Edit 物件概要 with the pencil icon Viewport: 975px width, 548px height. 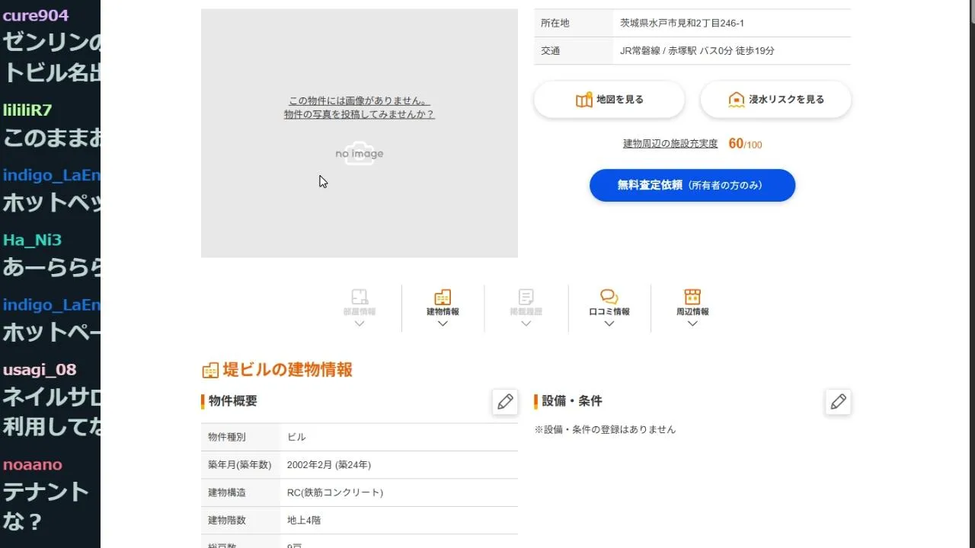tap(505, 402)
